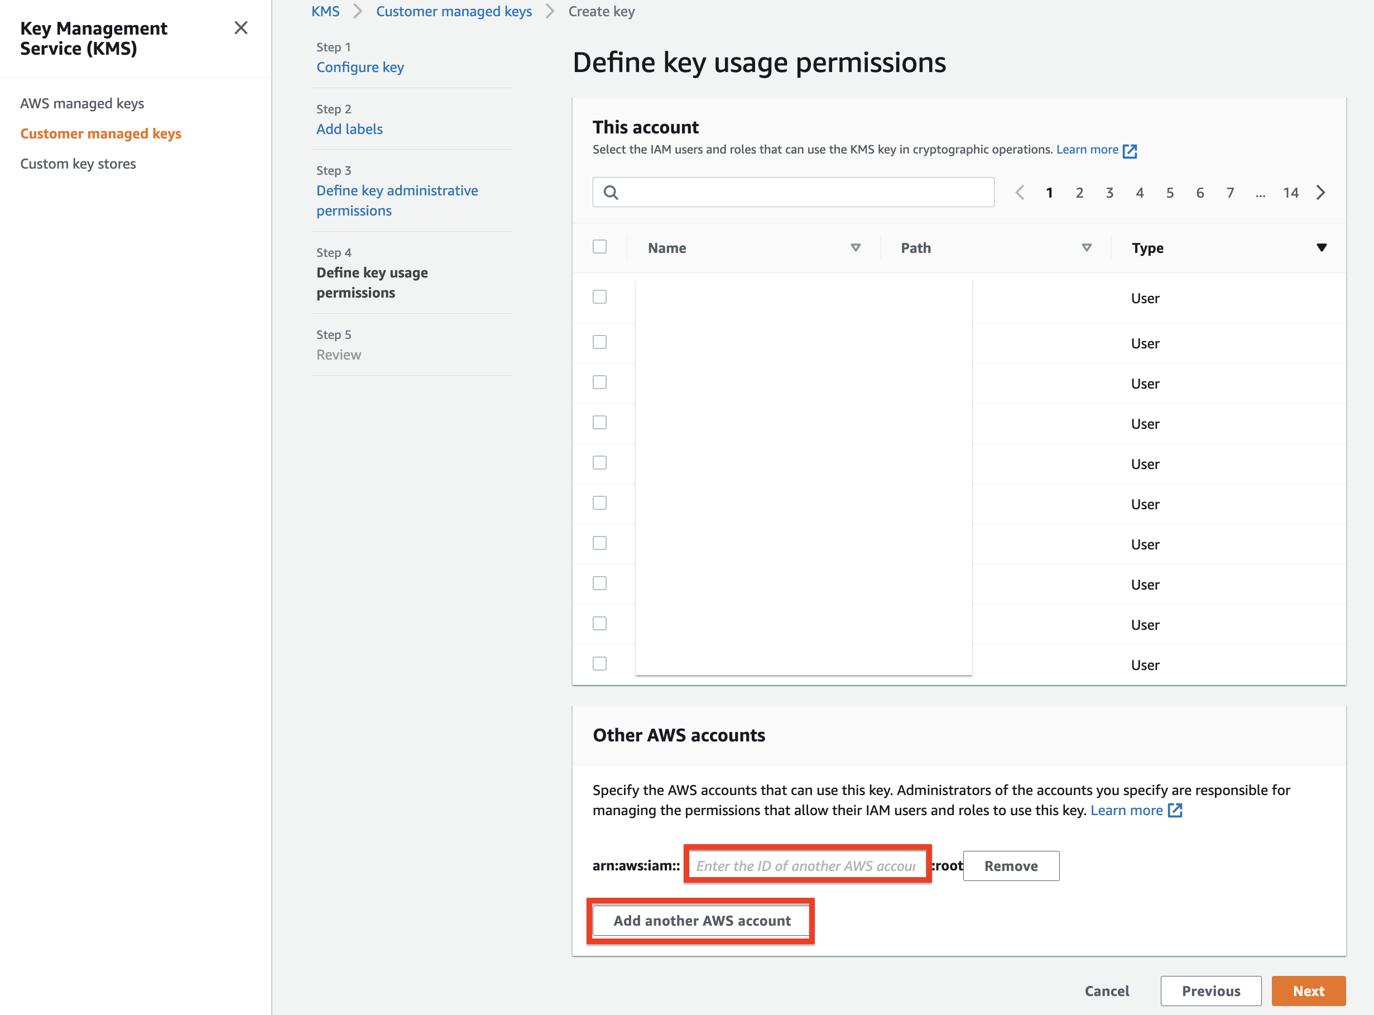Screen dimensions: 1374x1015
Task: Sort by Type column arrow
Action: coord(1321,247)
